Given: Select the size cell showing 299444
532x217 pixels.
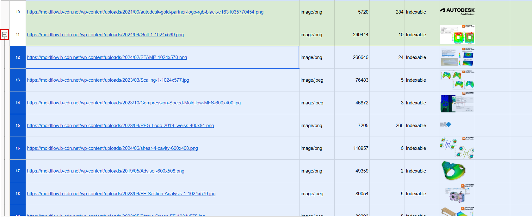Looking at the screenshot, I should click(x=352, y=35).
